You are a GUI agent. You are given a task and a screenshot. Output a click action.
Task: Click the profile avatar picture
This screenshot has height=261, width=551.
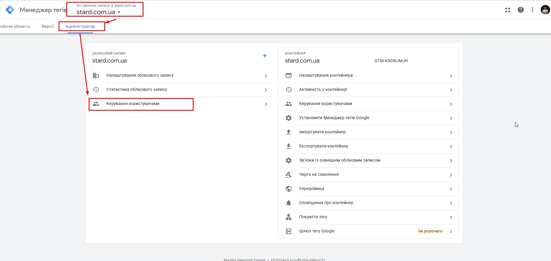tap(545, 10)
